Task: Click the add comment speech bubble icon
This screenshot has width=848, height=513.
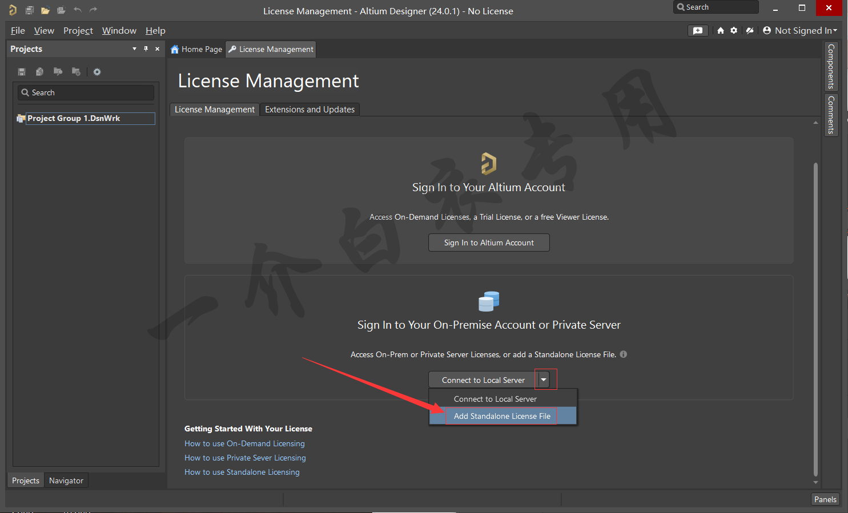Action: (x=698, y=31)
